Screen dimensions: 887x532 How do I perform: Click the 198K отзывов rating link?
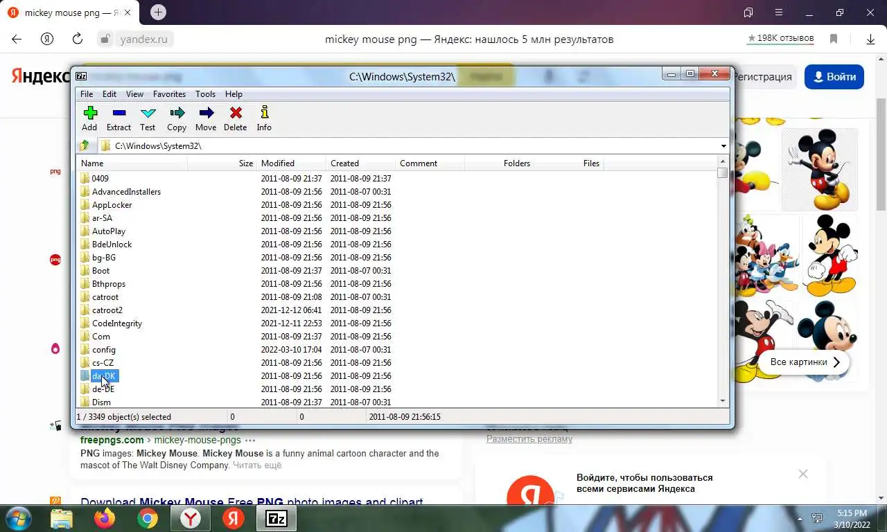pyautogui.click(x=780, y=39)
